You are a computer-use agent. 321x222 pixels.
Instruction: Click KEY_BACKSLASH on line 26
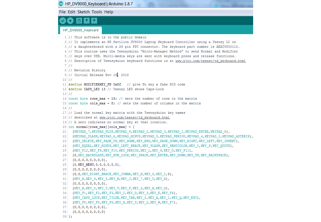pos(91,155)
